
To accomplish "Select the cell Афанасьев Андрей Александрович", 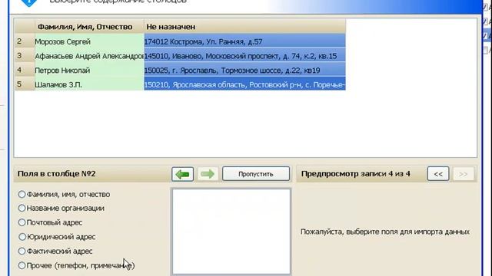I will point(89,56).
